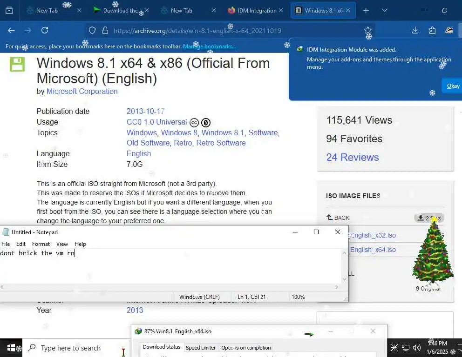Click BACK in ISO image files
The image size is (462, 357).
point(338,218)
